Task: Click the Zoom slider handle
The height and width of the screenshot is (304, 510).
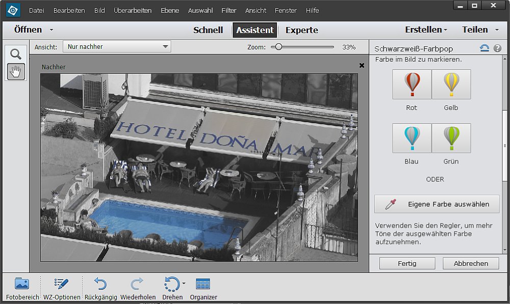Action: pyautogui.click(x=278, y=47)
